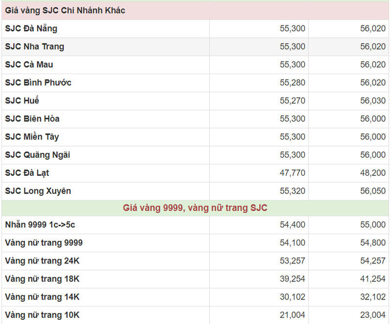Click the SJC Miền Tây branch name
Viewport: 391px width, 324px height.
[x=32, y=137]
